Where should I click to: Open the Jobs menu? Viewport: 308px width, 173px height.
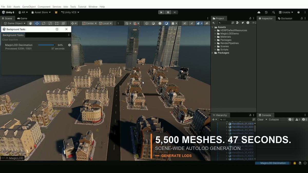pyautogui.click(x=66, y=7)
